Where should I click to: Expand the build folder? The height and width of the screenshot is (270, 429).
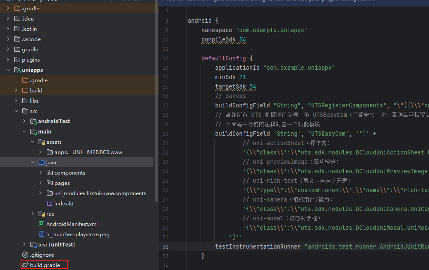16,90
